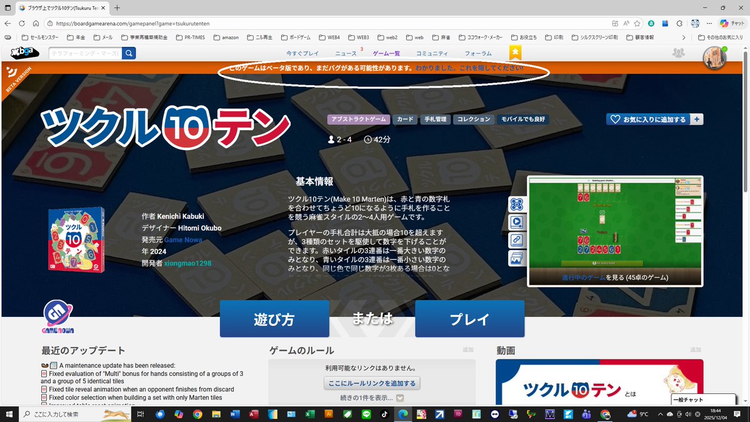Select the video replay icon in the side panel
Screen dimensions: 750x422
pos(517,222)
